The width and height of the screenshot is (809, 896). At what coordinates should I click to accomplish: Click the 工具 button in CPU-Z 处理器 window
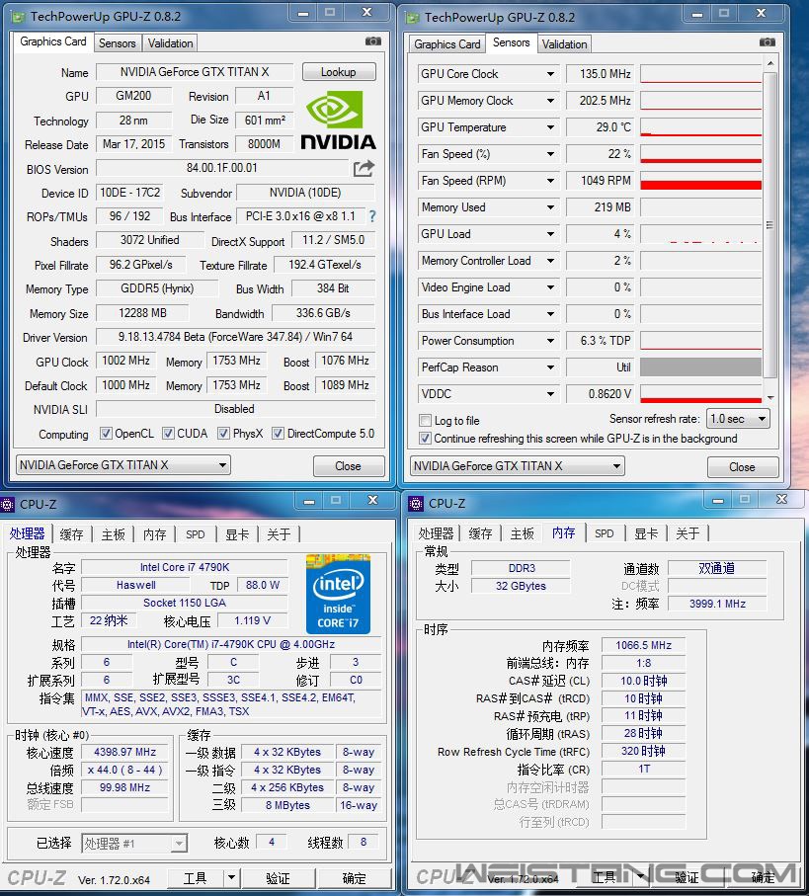coord(196,877)
